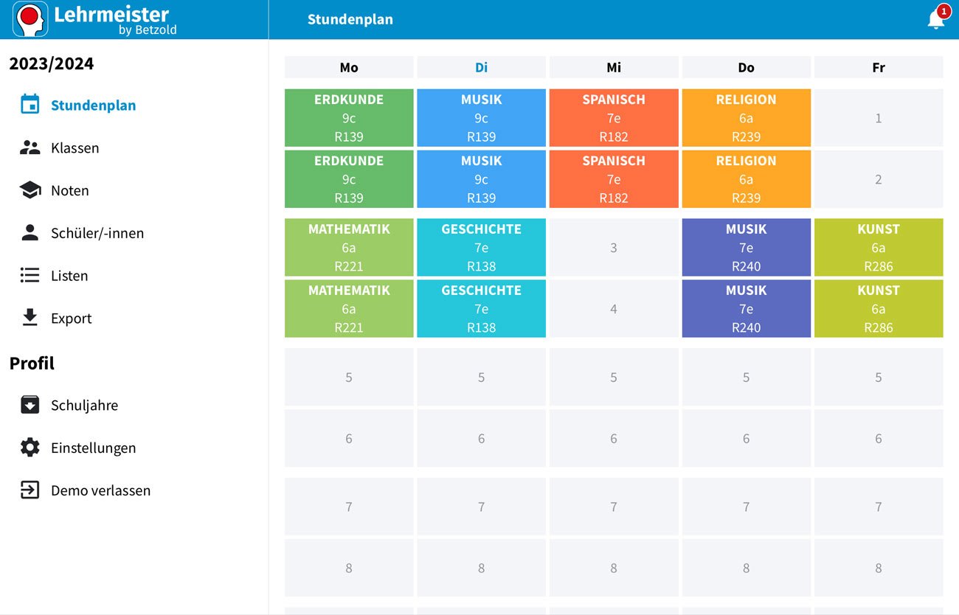959x615 pixels.
Task: Open Schuljahre under Profil
Action: pos(84,405)
